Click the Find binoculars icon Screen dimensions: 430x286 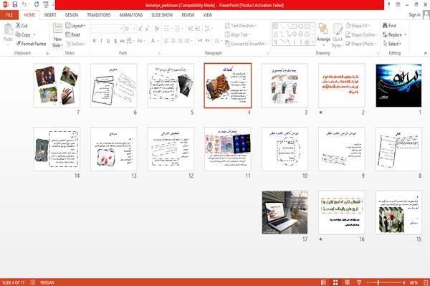click(x=386, y=26)
